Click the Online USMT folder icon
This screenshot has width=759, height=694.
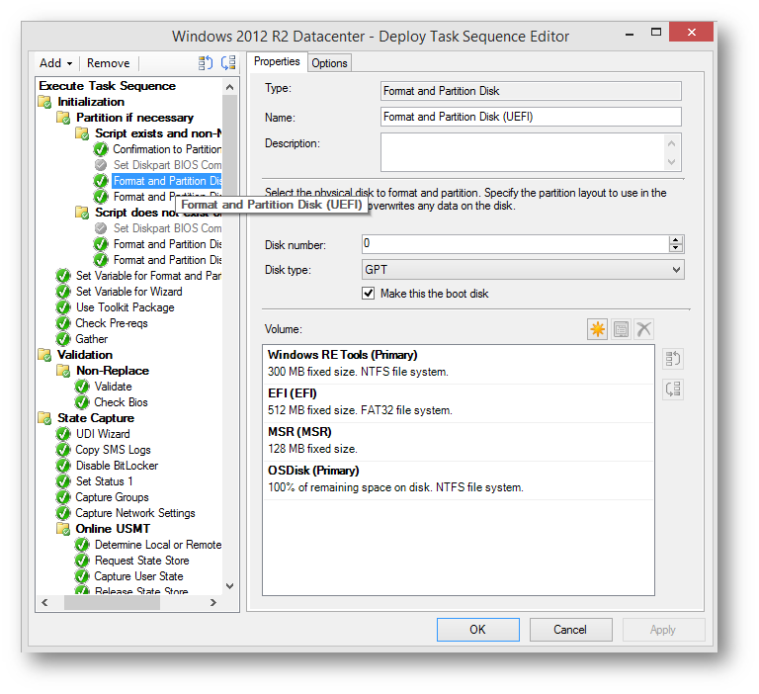(x=63, y=529)
